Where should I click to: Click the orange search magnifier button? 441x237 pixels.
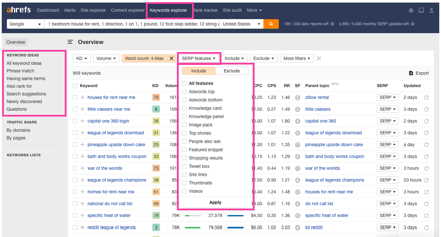[x=271, y=24]
